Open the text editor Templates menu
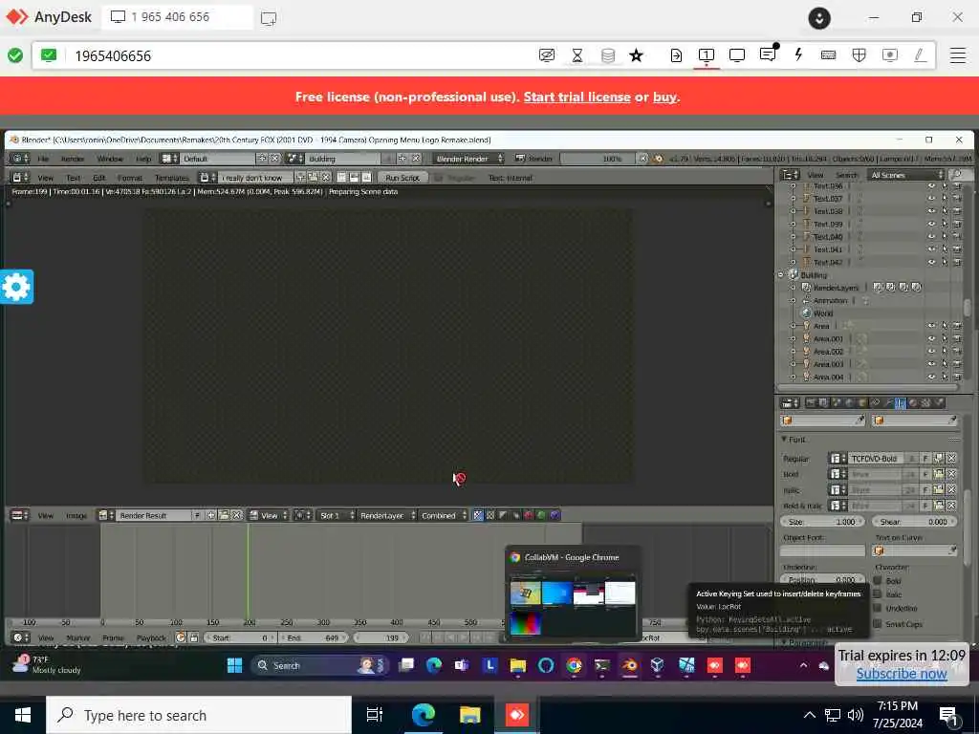Image resolution: width=979 pixels, height=734 pixels. tap(172, 178)
